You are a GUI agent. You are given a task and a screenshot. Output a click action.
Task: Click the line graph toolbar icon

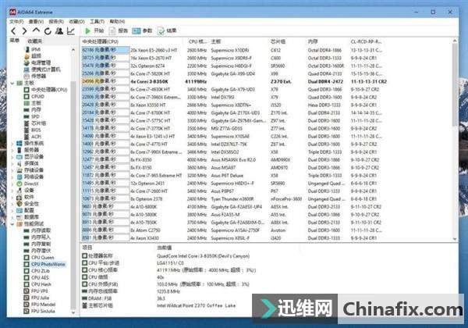click(x=71, y=30)
